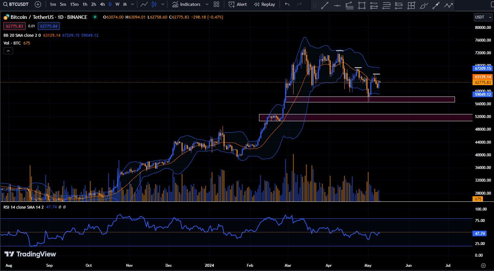The image size is (494, 271).
Task: Switch to the monthly M timeframe
Action: click(125, 4)
